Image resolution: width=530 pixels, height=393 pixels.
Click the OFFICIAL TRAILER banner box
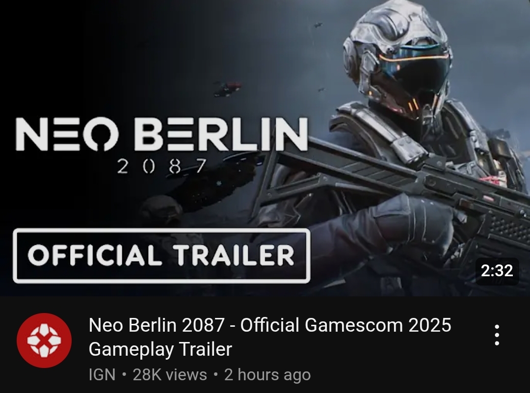tap(161, 256)
